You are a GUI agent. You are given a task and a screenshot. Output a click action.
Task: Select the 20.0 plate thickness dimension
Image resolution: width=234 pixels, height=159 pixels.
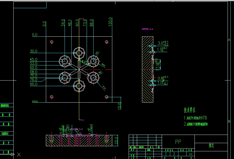(116, 141)
